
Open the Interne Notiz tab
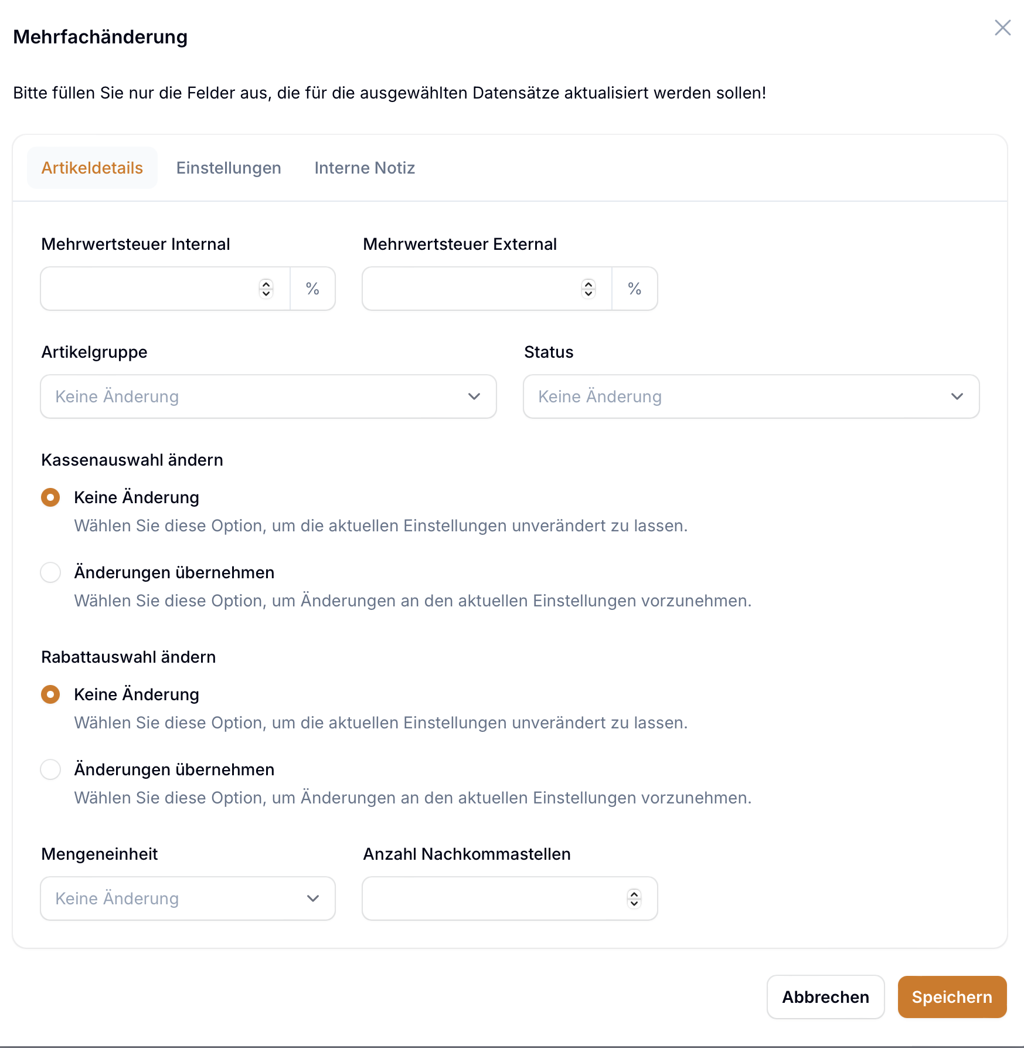click(x=365, y=168)
